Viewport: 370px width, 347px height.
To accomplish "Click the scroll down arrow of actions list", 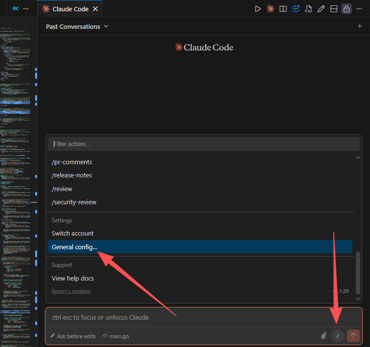I will (x=358, y=299).
